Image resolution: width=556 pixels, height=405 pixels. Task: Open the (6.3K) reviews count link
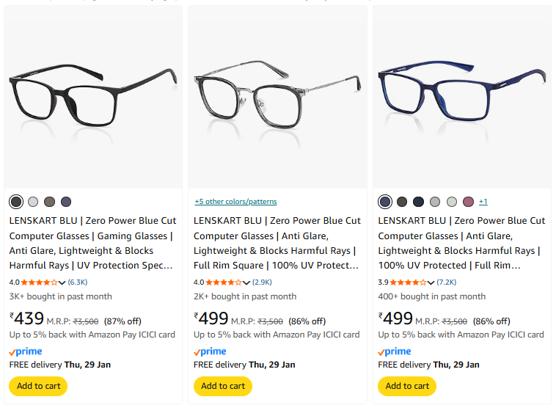coord(78,282)
